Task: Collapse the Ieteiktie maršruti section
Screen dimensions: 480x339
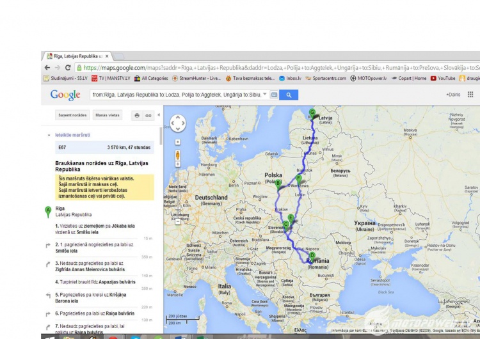Action: coord(49,135)
